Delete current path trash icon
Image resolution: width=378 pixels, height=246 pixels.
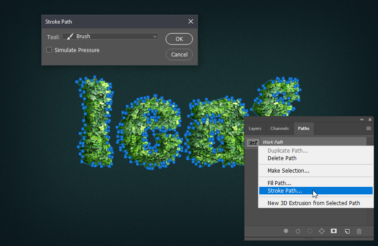pos(359,231)
